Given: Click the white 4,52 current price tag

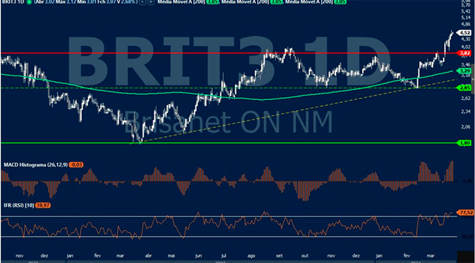Looking at the screenshot, I should pyautogui.click(x=464, y=33).
